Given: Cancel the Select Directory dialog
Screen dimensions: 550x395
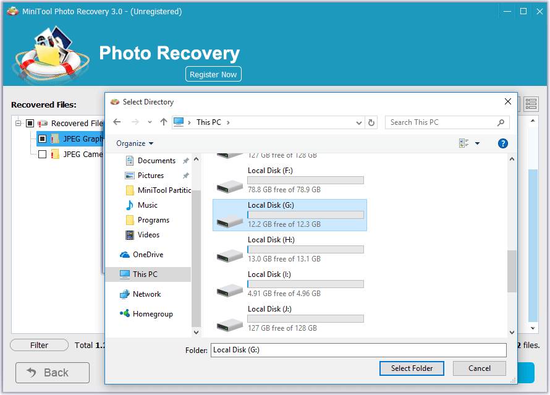Looking at the screenshot, I should coord(479,368).
